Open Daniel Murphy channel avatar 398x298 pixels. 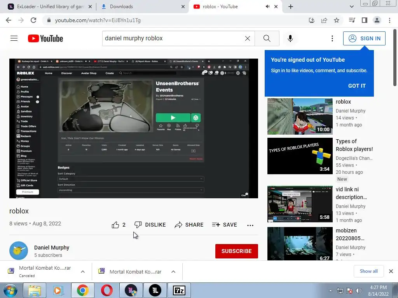pyautogui.click(x=19, y=251)
